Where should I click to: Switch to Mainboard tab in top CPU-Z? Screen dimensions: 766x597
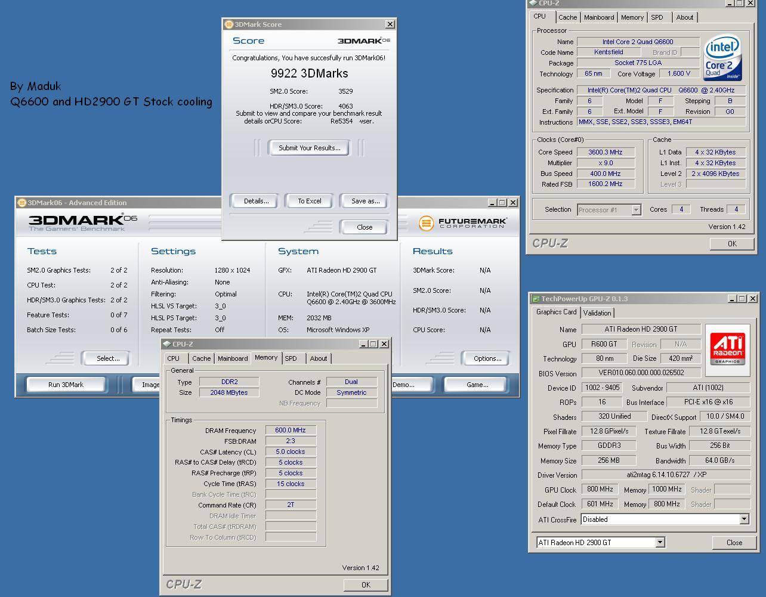[x=598, y=17]
